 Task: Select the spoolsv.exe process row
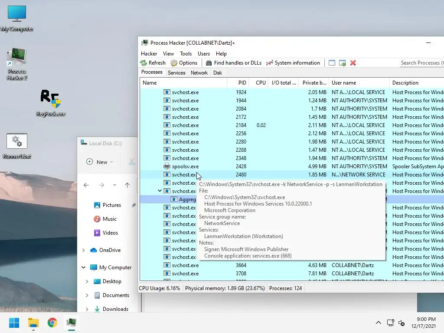pos(292,166)
